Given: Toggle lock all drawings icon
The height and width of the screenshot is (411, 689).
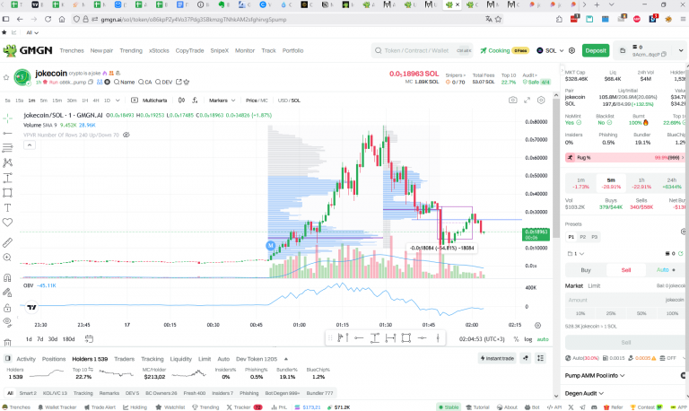Looking at the screenshot, I should click(7, 307).
